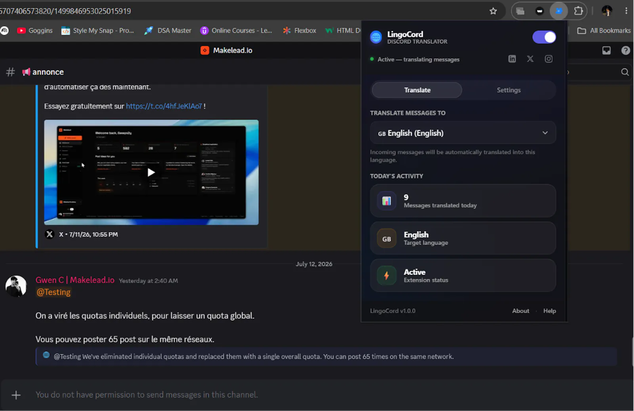This screenshot has width=634, height=411.
Task: Open the Goggins bookmark
Action: tap(35, 30)
